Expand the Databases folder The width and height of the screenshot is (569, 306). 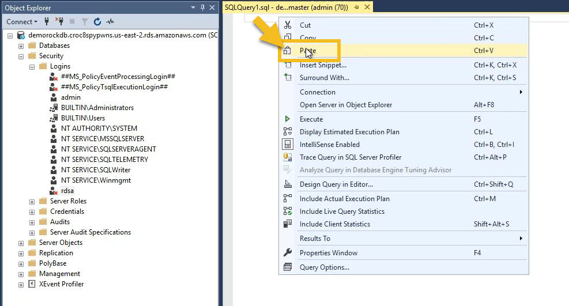(21, 46)
